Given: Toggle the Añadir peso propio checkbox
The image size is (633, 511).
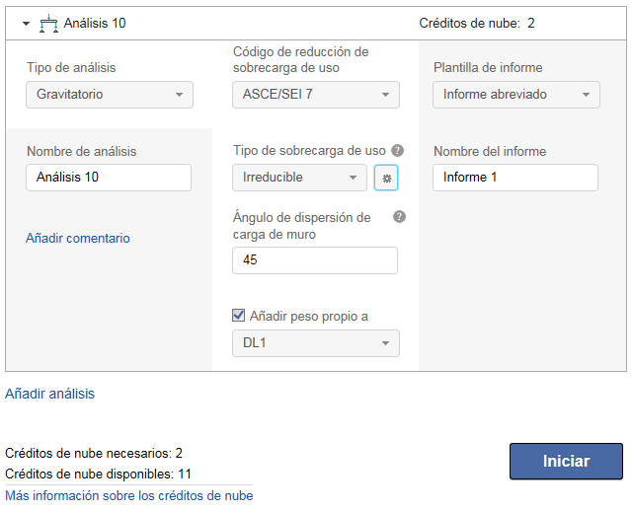Looking at the screenshot, I should (238, 316).
